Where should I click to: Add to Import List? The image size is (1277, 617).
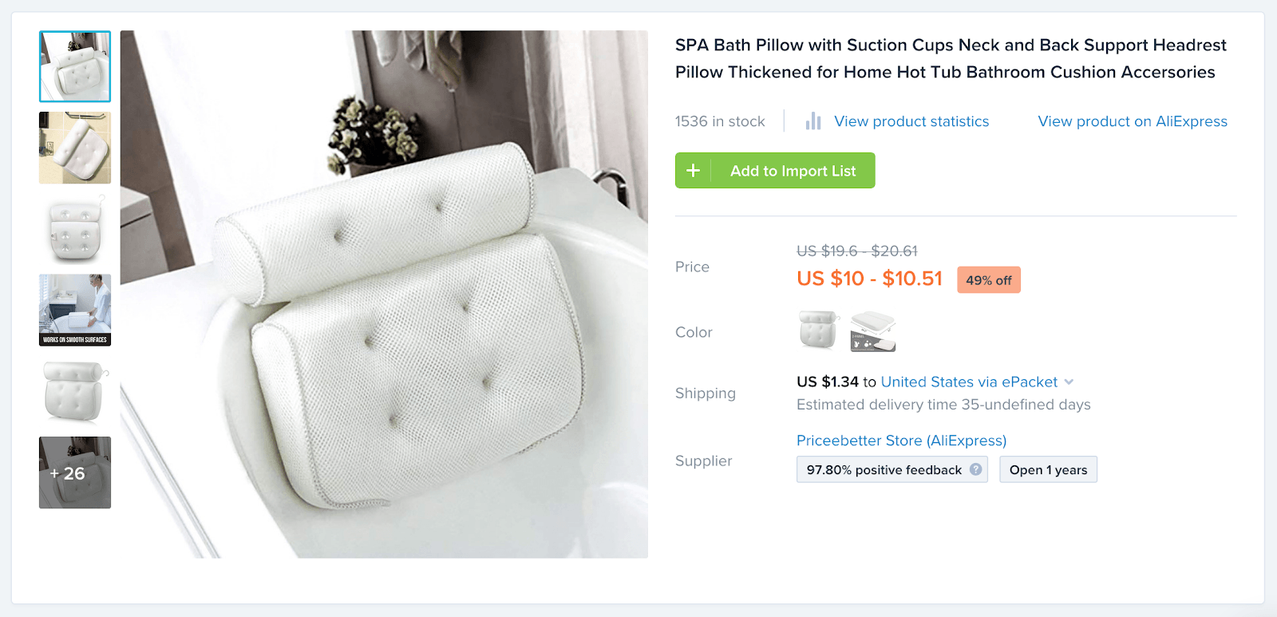pyautogui.click(x=792, y=171)
